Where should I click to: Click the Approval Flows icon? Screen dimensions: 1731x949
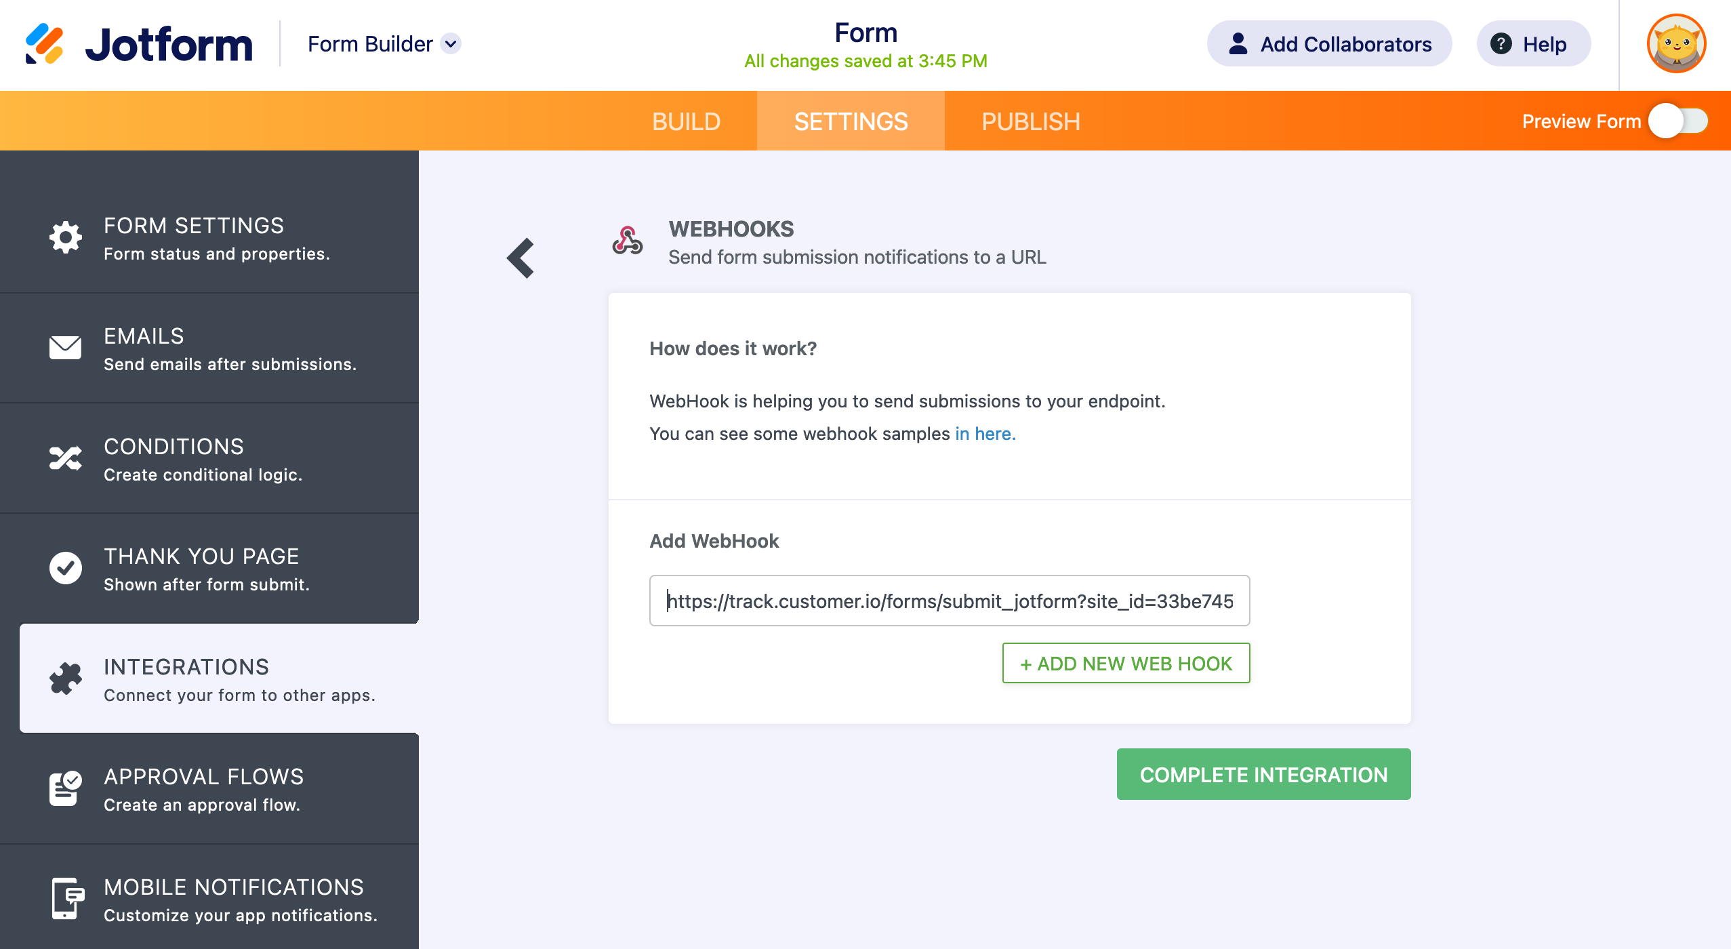(65, 788)
